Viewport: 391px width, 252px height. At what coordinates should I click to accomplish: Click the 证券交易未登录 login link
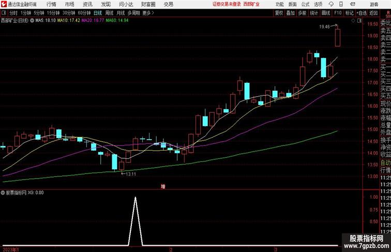coord(227,4)
